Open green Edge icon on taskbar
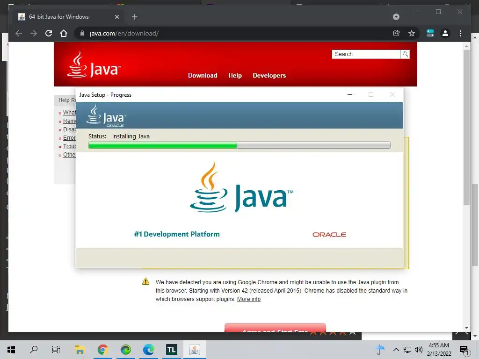The height and width of the screenshot is (359, 479). point(125,350)
